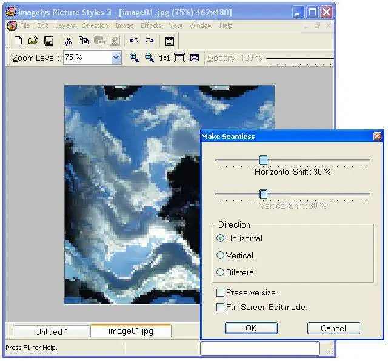The width and height of the screenshot is (388, 361).
Task: Click the New document icon
Action: coord(18,41)
